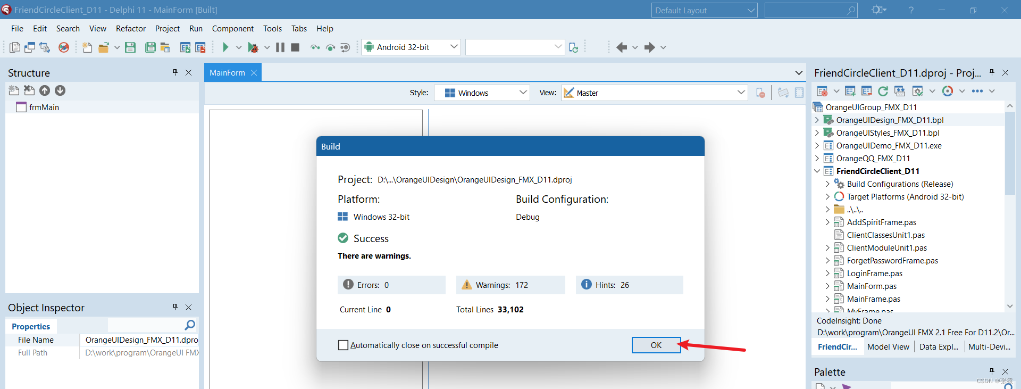This screenshot has height=389, width=1021.
Task: Pin the Structure panel
Action: point(175,72)
